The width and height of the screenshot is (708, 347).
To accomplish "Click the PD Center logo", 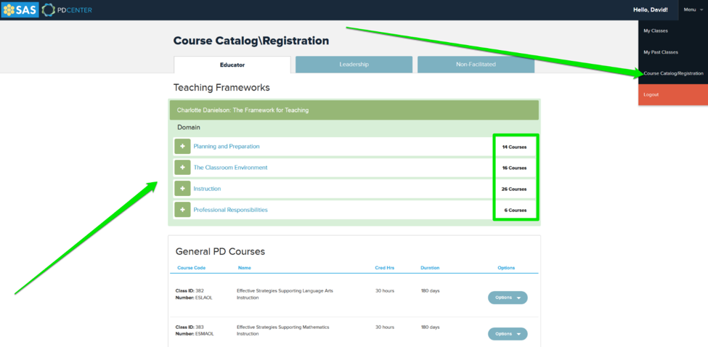I will click(x=67, y=10).
